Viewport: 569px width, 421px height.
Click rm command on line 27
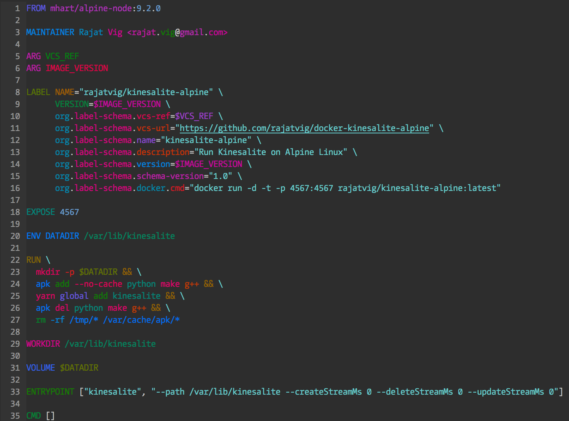41,320
